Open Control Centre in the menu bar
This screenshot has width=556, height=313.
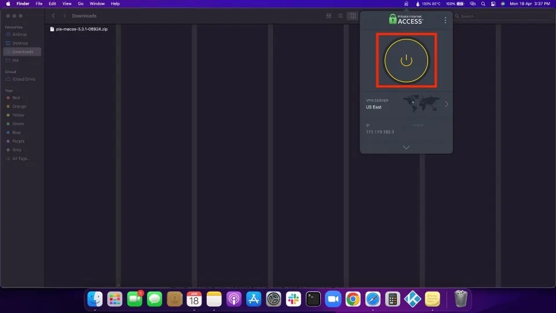click(493, 3)
